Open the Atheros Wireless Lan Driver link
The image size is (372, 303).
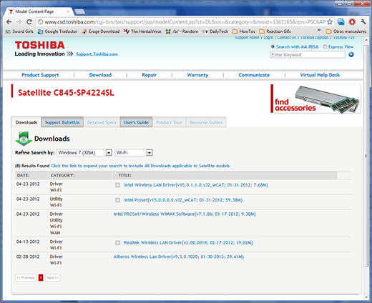click(x=179, y=257)
